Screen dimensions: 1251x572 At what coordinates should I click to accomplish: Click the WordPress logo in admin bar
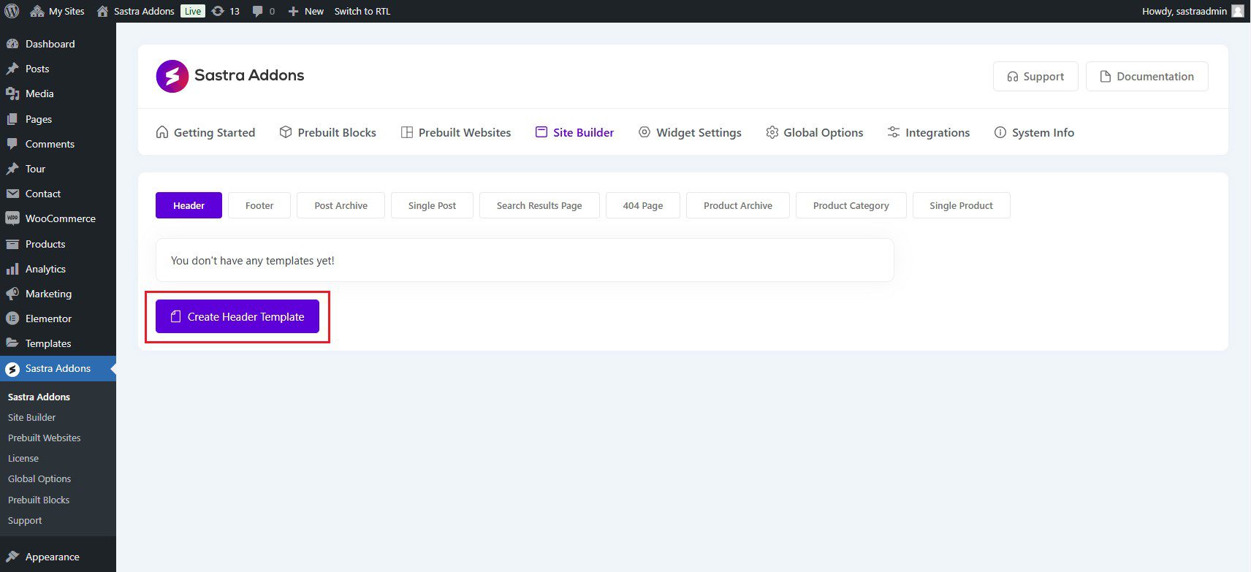point(12,11)
